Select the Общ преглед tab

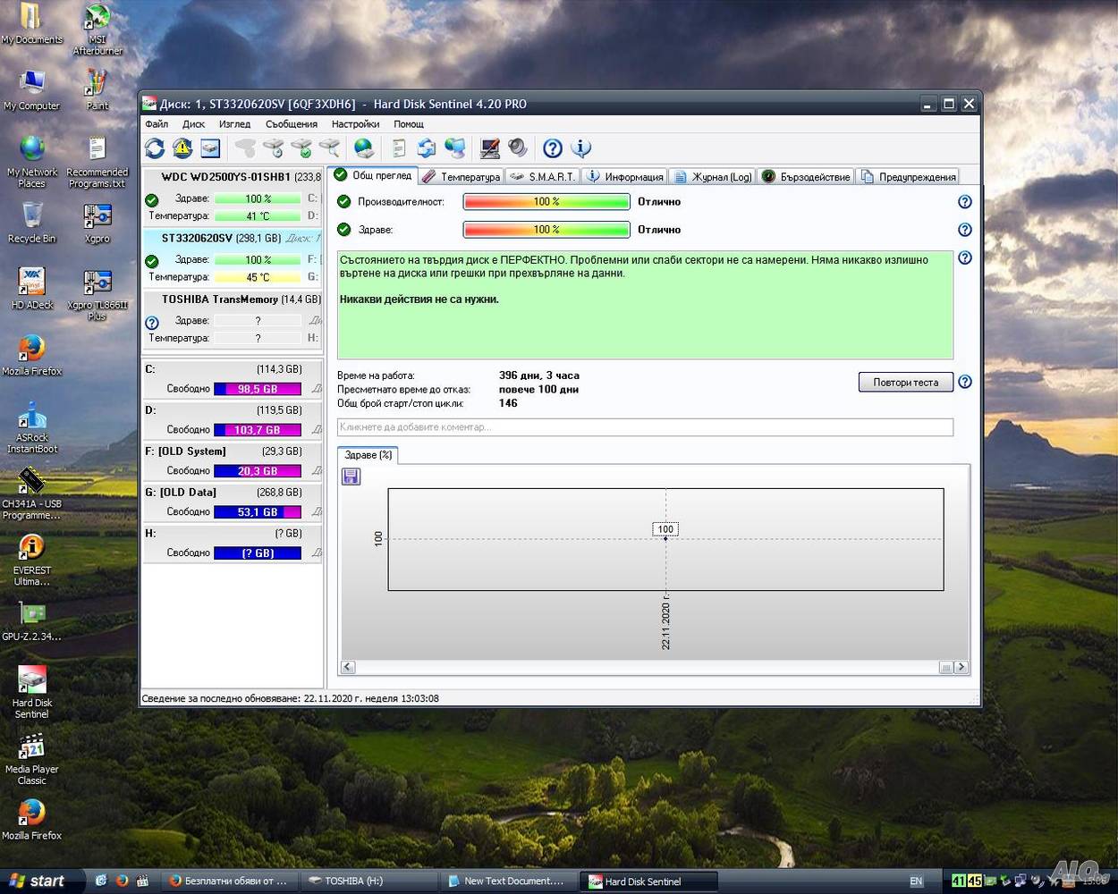pyautogui.click(x=373, y=175)
